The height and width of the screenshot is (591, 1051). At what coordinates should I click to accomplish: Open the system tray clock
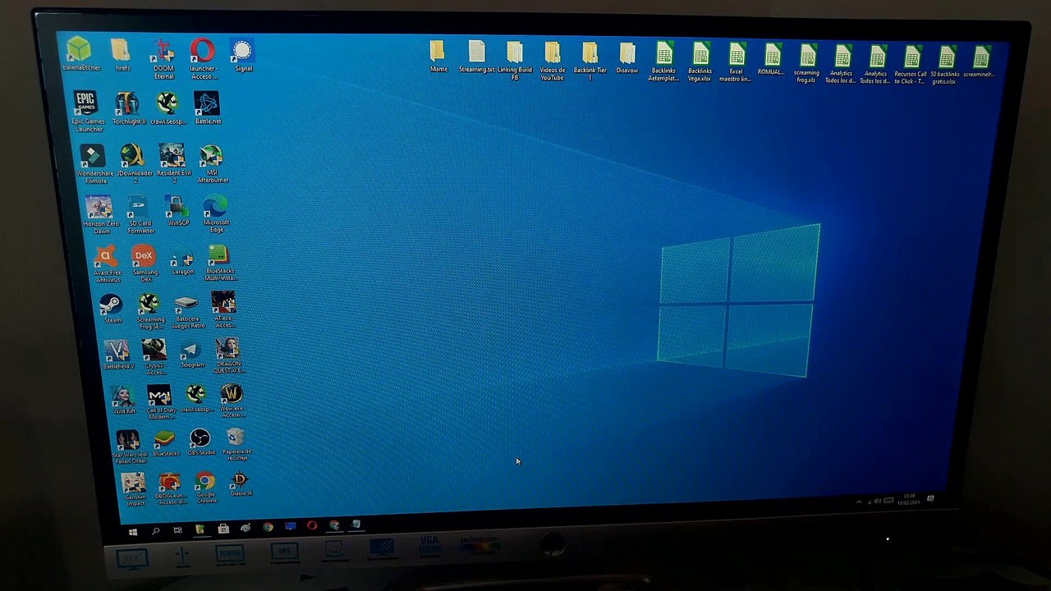[908, 499]
